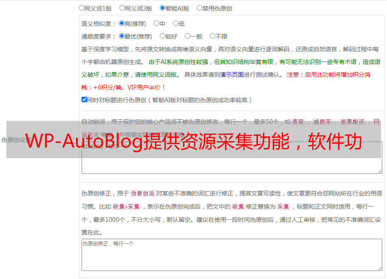
Task: Select the 同义词1版 radio option
Action: pyautogui.click(x=82, y=8)
